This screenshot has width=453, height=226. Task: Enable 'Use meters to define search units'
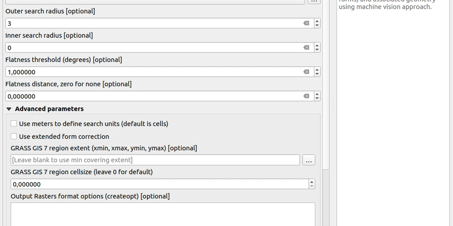click(14, 124)
